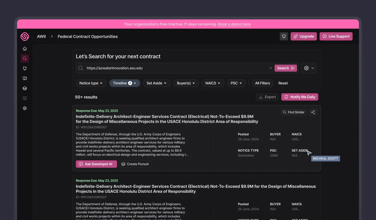Open All Filters
The image size is (376, 220).
click(x=263, y=83)
